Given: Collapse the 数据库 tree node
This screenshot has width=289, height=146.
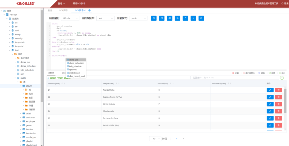Looking at the screenshot, I should (x=7, y=19).
